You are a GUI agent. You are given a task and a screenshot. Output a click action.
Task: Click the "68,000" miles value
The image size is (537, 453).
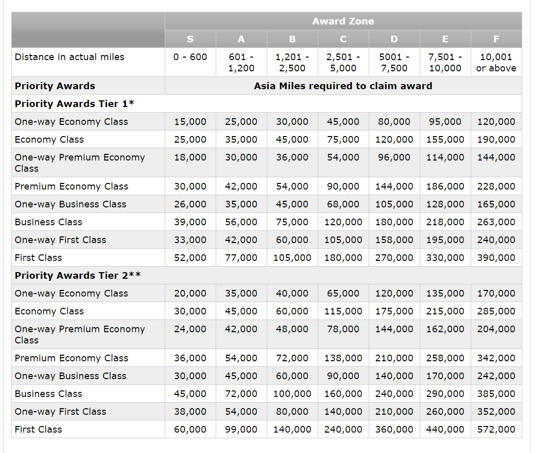click(343, 204)
